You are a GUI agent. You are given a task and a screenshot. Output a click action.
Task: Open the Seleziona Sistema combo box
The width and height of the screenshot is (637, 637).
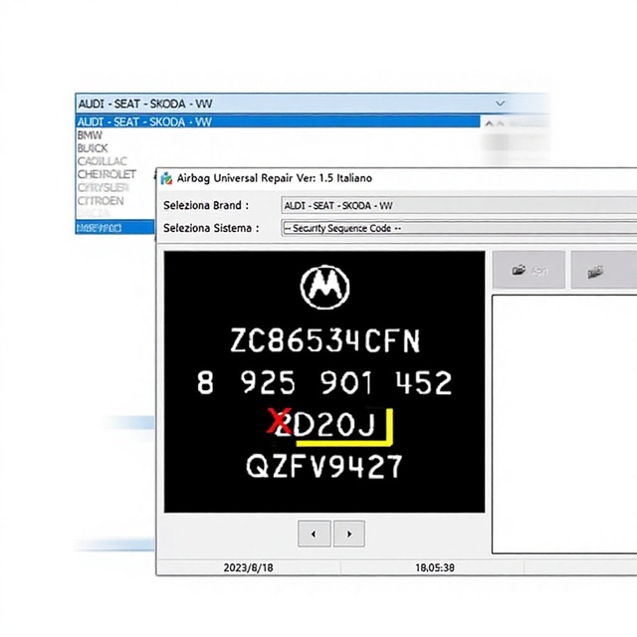tap(459, 228)
